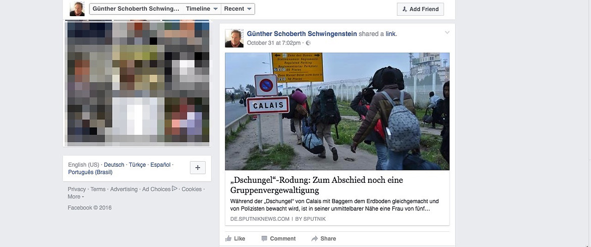The height and width of the screenshot is (247, 591).
Task: Click the Add Friend button
Action: point(420,9)
